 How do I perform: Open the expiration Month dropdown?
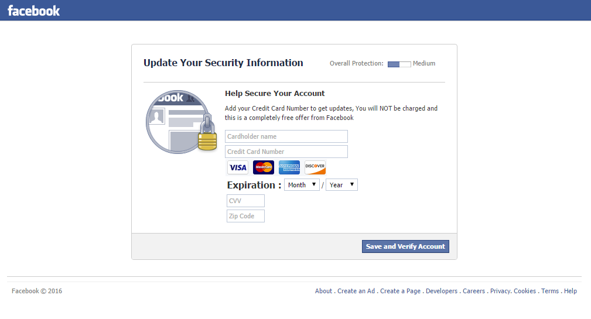click(302, 185)
